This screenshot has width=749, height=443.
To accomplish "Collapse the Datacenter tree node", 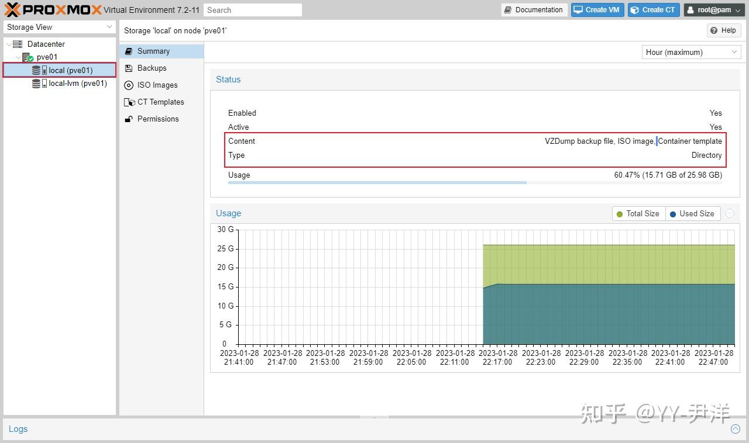I will point(8,44).
